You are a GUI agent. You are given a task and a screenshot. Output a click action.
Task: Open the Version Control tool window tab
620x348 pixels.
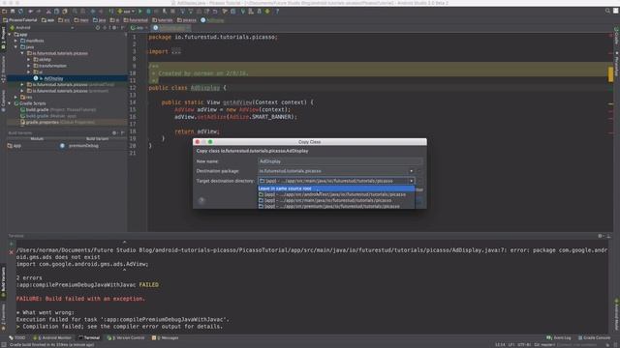pyautogui.click(x=126, y=337)
